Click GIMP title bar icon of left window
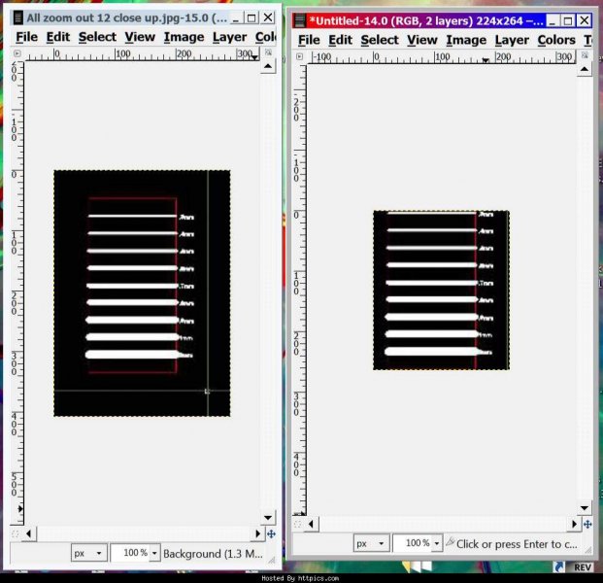Viewport: 603px width, 583px height. [x=17, y=17]
